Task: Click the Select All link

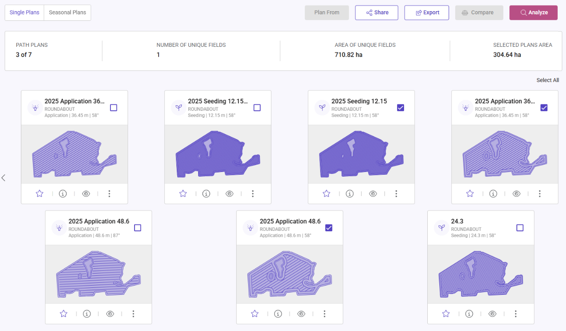Action: (x=547, y=80)
